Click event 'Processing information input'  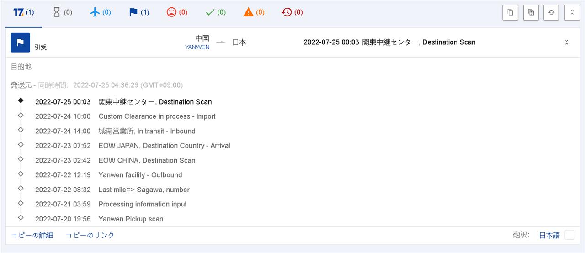(143, 204)
